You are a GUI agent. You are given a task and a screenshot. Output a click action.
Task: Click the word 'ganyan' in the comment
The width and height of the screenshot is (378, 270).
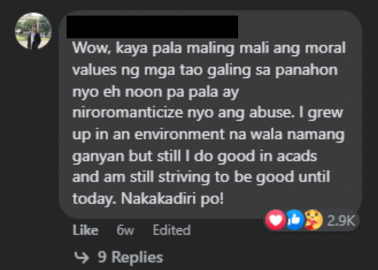98,157
